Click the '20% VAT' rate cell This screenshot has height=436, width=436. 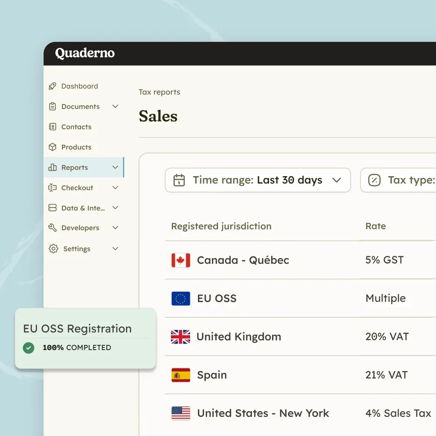(387, 337)
